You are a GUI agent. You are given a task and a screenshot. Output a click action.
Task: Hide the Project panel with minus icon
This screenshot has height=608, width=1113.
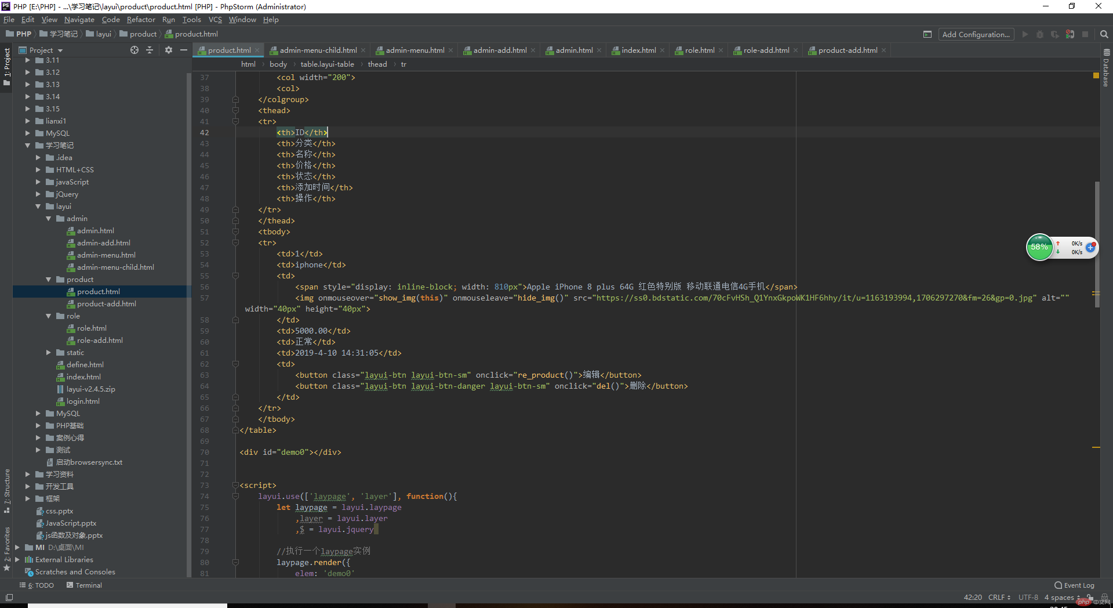click(184, 50)
